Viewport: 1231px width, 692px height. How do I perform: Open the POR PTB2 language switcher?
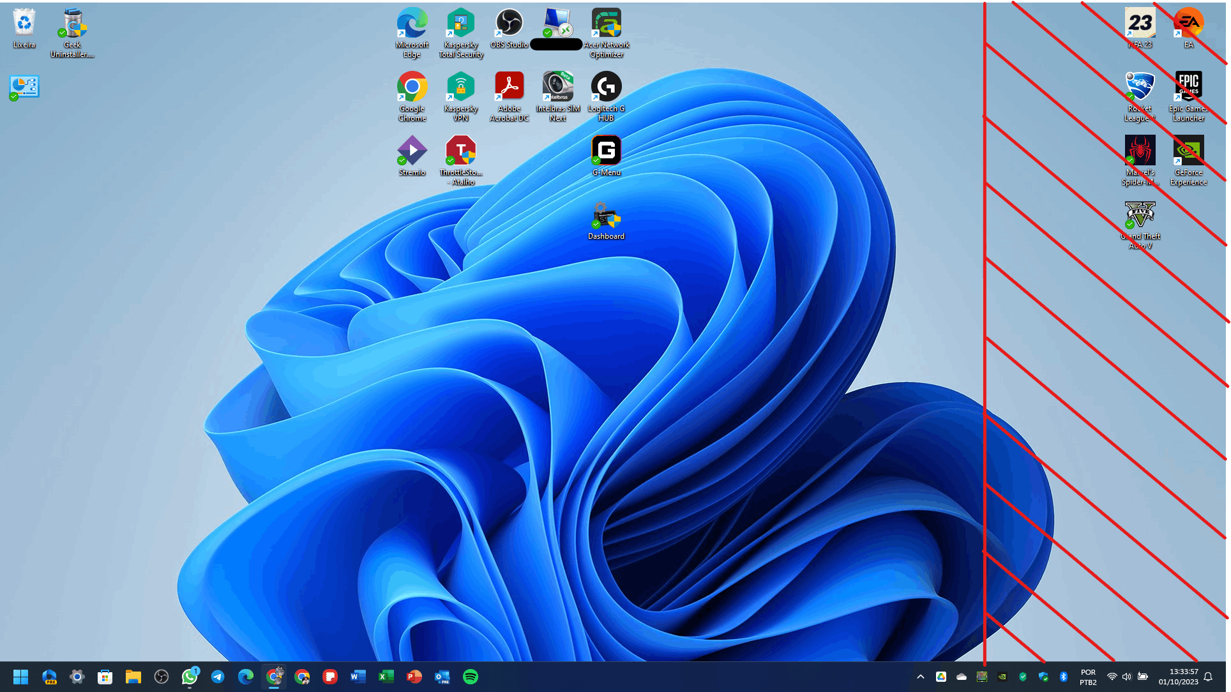[x=1088, y=677]
